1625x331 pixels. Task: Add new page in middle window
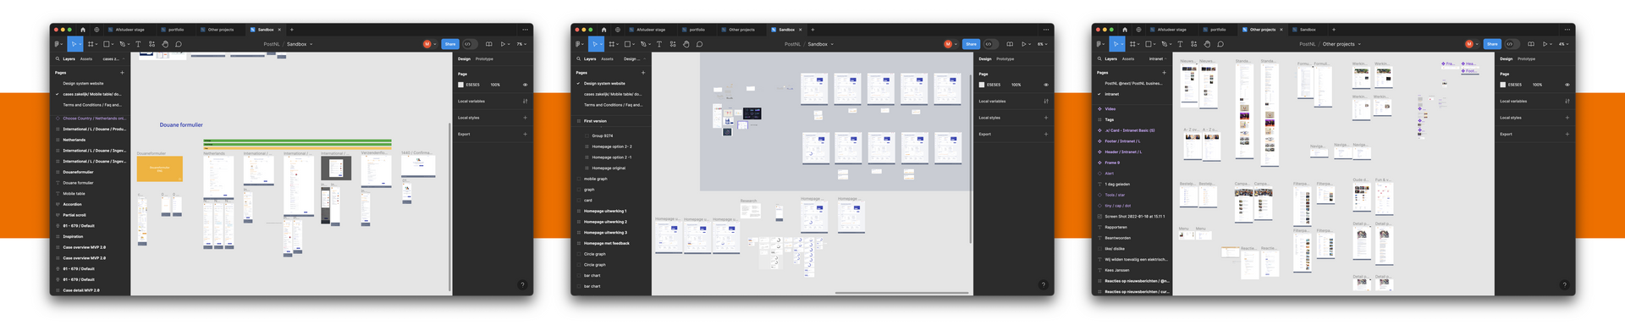pos(643,73)
